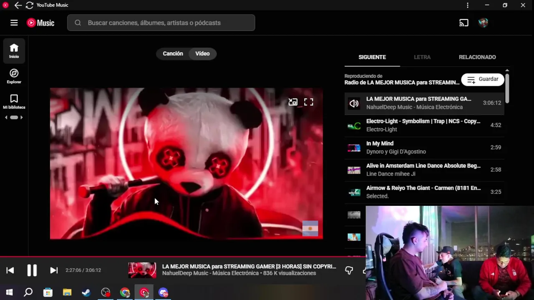This screenshot has height=300, width=534.
Task: Click In My Mind album thumbnail
Action: (x=354, y=147)
